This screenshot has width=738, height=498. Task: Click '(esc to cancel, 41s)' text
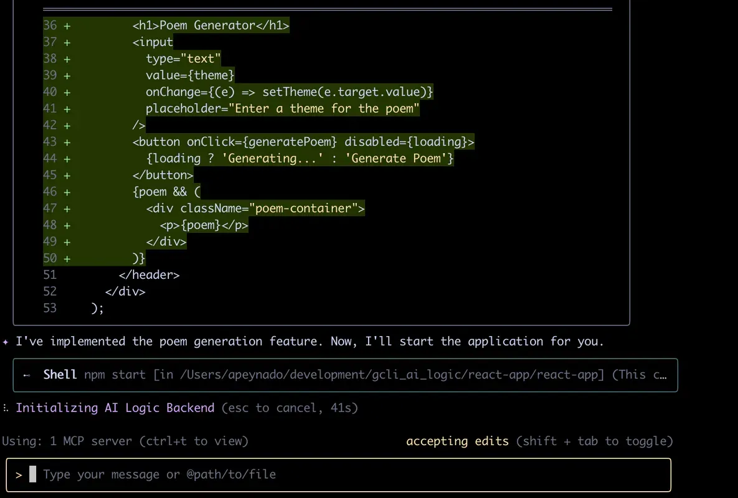290,408
